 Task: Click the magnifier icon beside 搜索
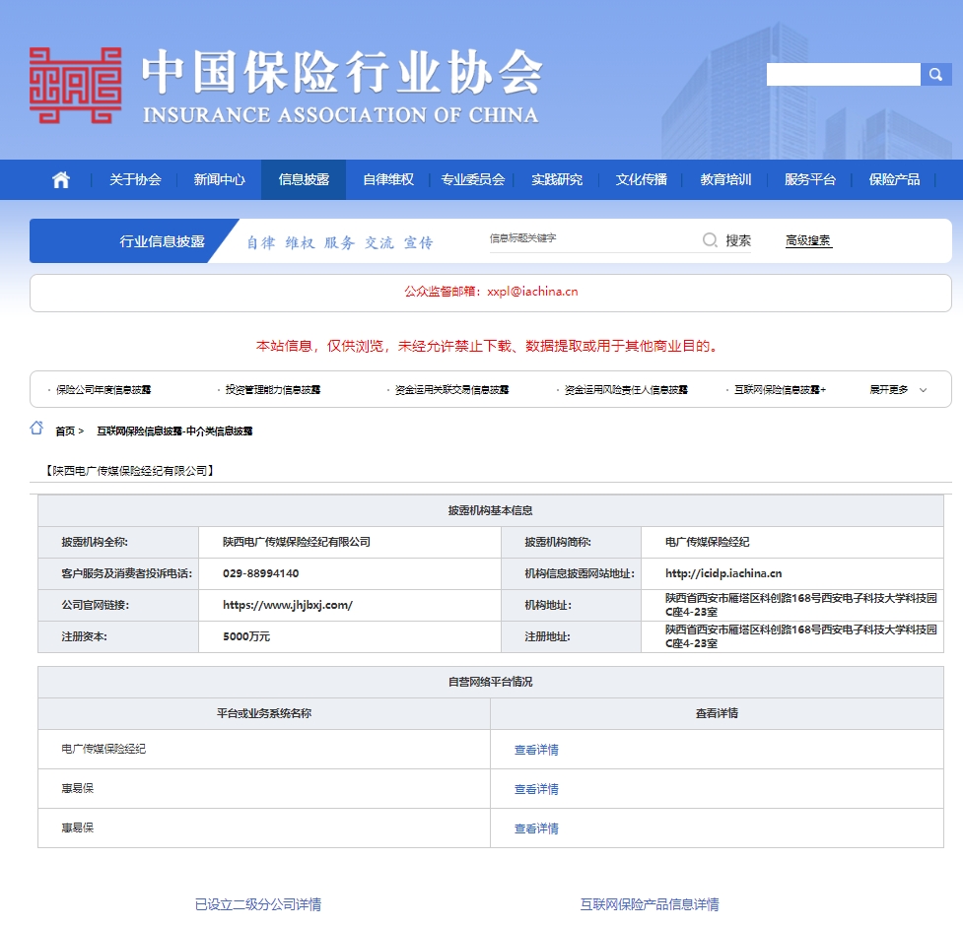[x=710, y=239]
